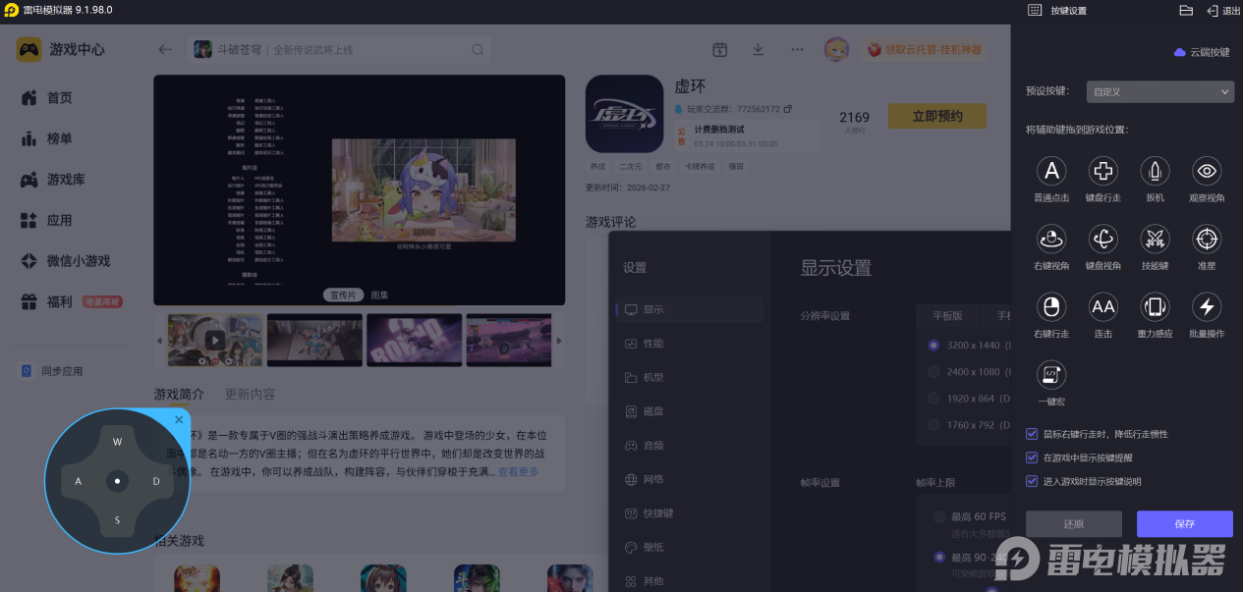The width and height of the screenshot is (1243, 592).
Task: Go back with the left arrow
Action: pos(165,49)
